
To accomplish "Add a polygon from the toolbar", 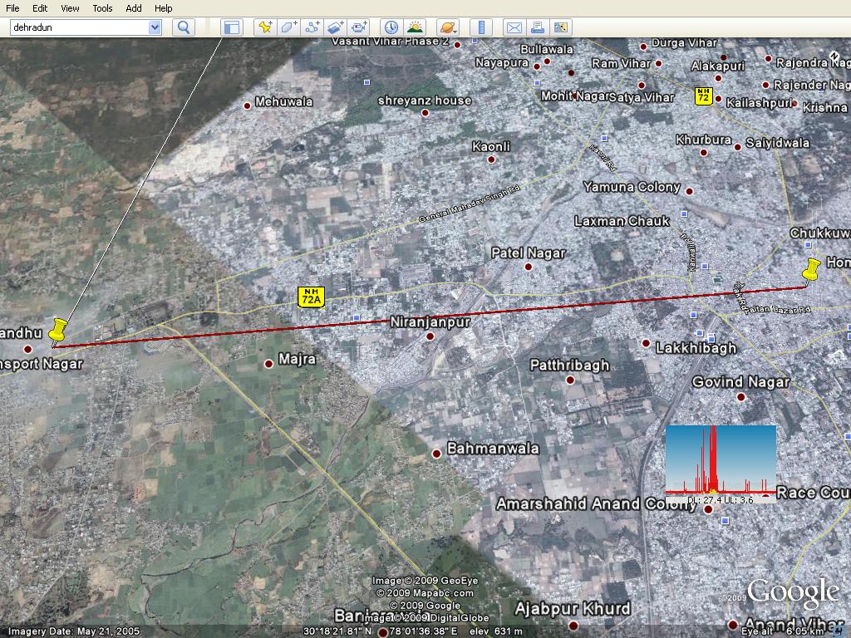I will [288, 27].
